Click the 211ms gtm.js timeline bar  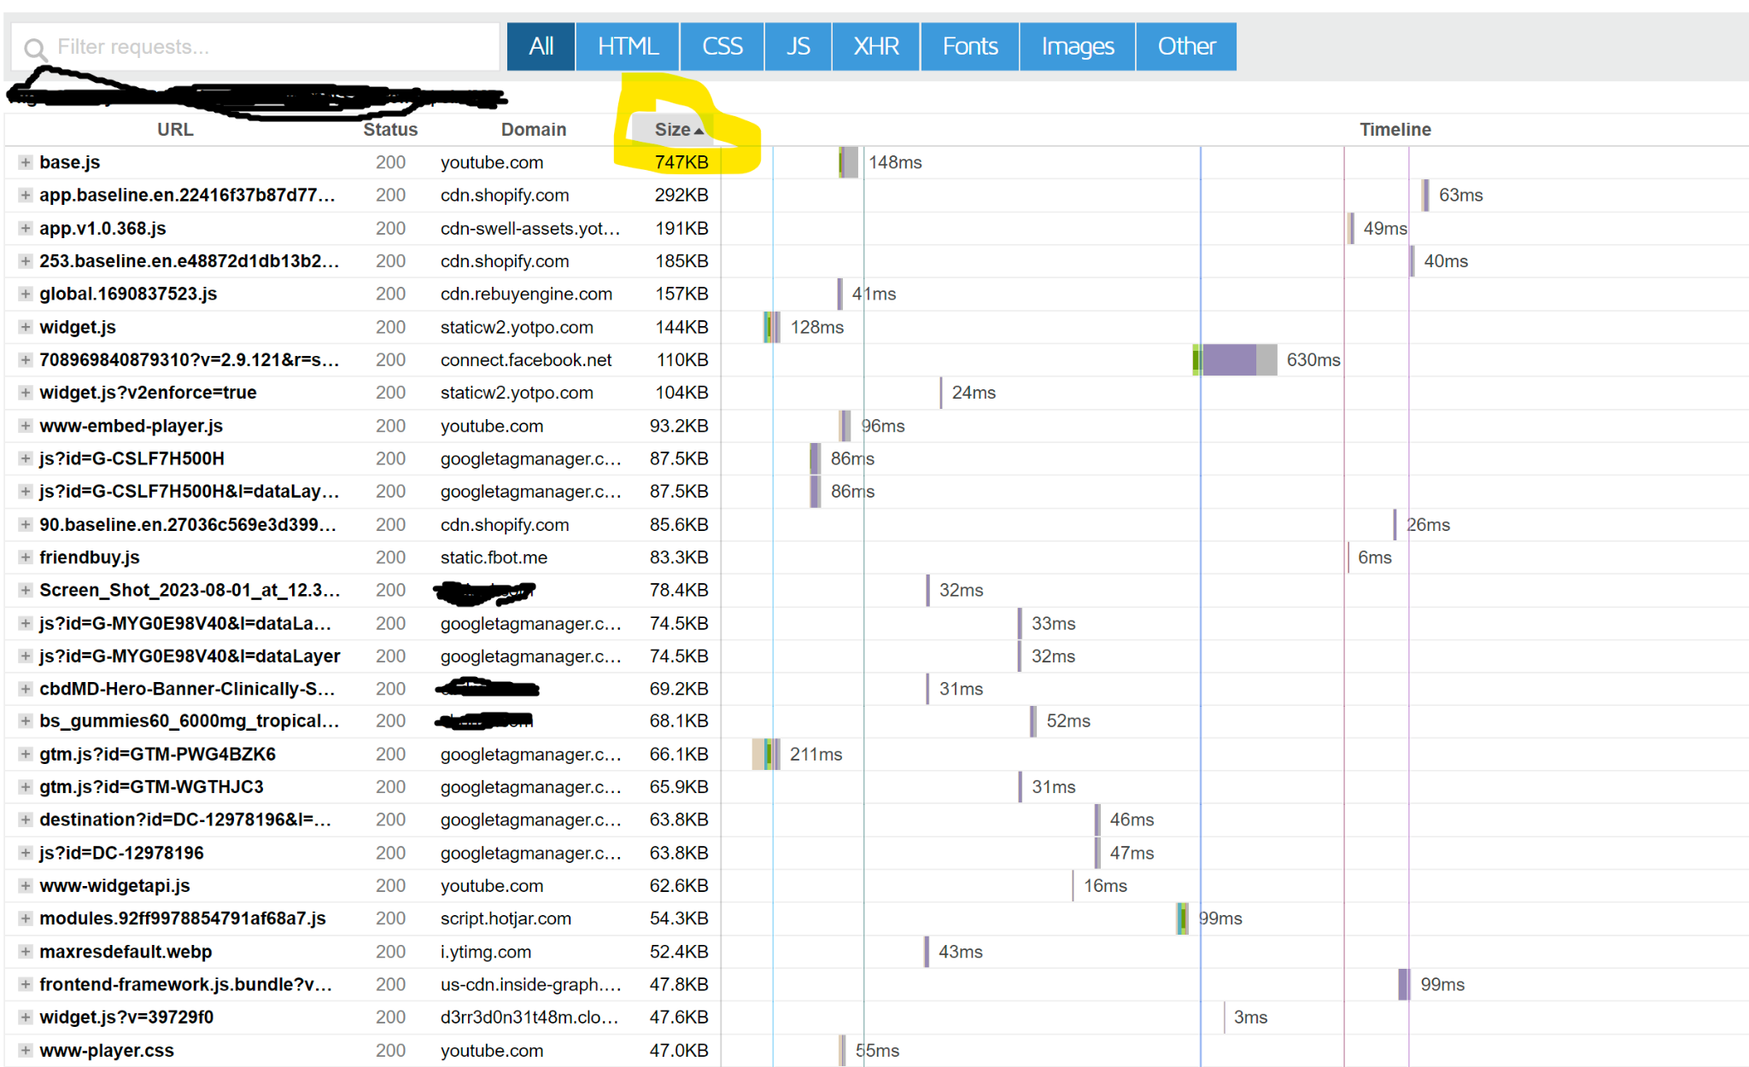point(765,755)
